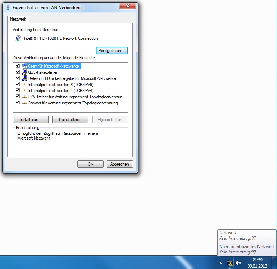Click the taskbar clock 21:59
This screenshot has width=277, height=269.
tap(257, 260)
